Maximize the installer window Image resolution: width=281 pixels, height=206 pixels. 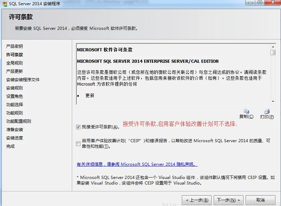pos(260,3)
